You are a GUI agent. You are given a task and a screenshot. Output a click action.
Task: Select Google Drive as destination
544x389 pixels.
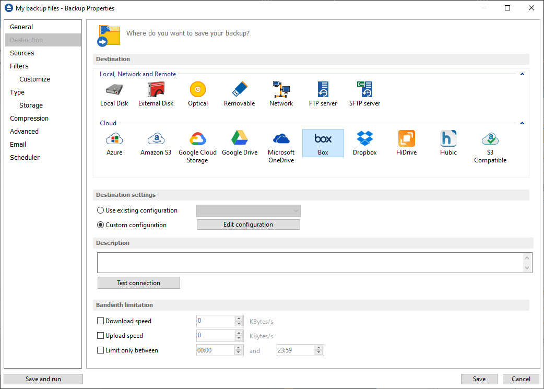pyautogui.click(x=240, y=143)
